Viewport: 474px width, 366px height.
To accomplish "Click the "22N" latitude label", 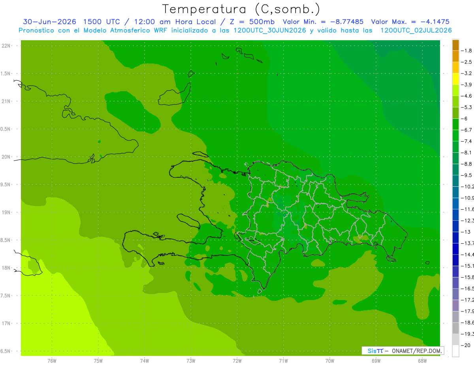I will click(6, 46).
